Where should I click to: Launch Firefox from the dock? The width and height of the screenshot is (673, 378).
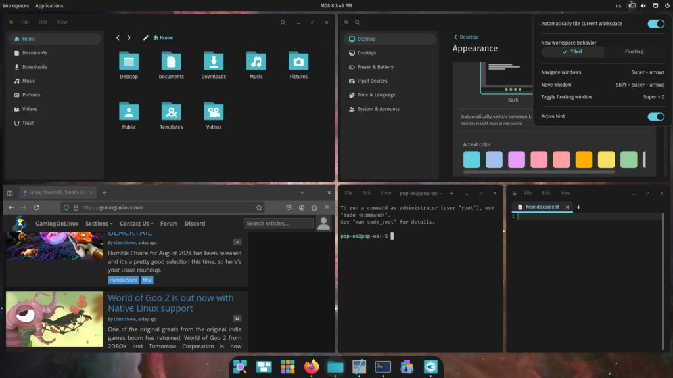pyautogui.click(x=311, y=367)
